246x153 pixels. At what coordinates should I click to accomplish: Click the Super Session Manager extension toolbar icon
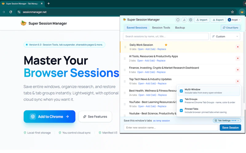pos(242,12)
